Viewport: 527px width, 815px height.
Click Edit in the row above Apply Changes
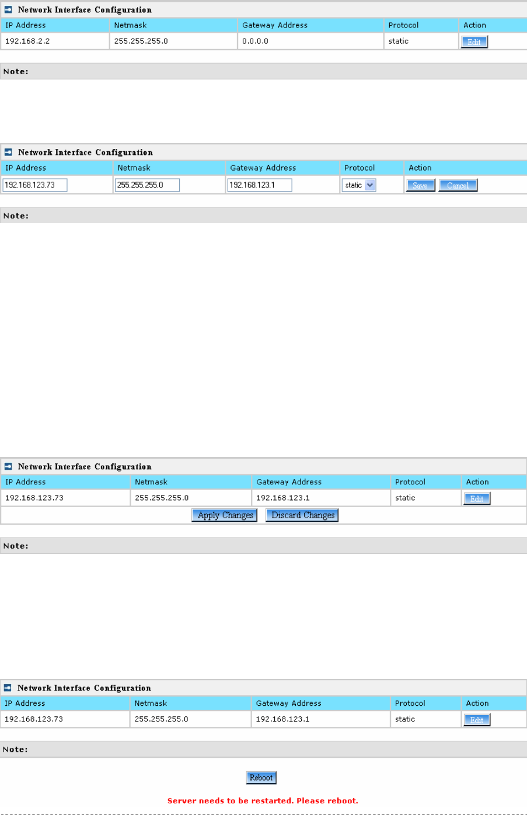pyautogui.click(x=477, y=498)
